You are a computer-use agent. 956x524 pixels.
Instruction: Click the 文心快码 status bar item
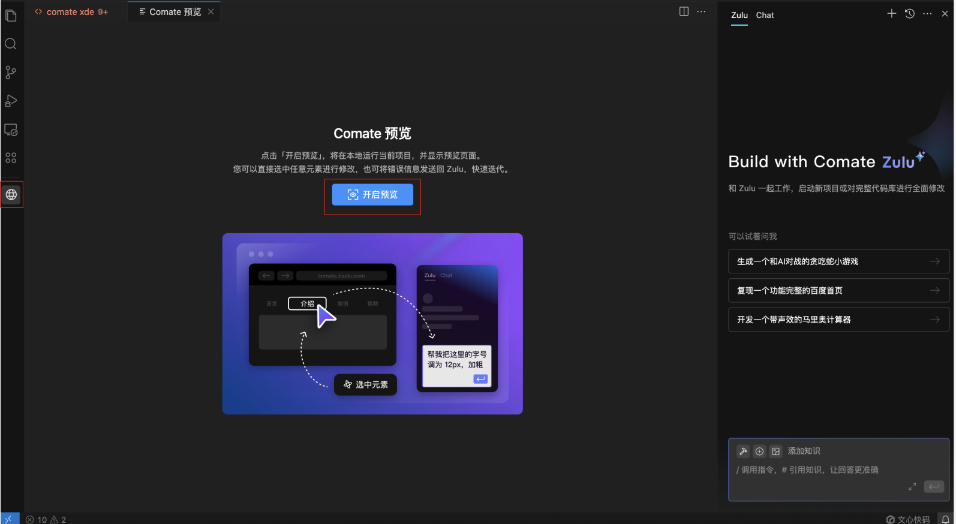coord(908,519)
